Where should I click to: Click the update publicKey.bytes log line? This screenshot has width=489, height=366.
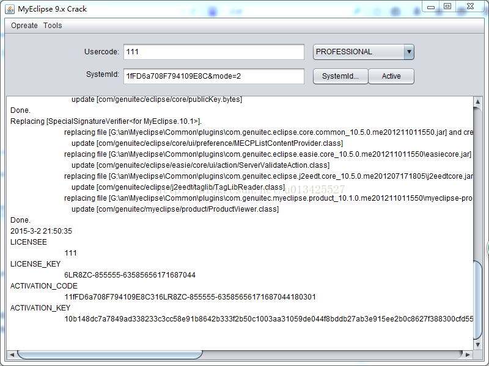pos(156,99)
